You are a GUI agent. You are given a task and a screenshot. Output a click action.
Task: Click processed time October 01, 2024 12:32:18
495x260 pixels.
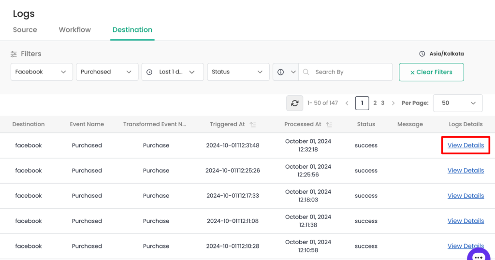308,145
